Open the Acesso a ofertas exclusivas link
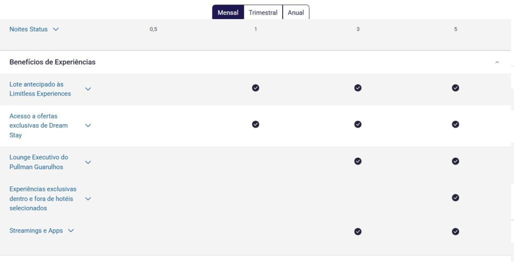514x262 pixels. point(39,126)
